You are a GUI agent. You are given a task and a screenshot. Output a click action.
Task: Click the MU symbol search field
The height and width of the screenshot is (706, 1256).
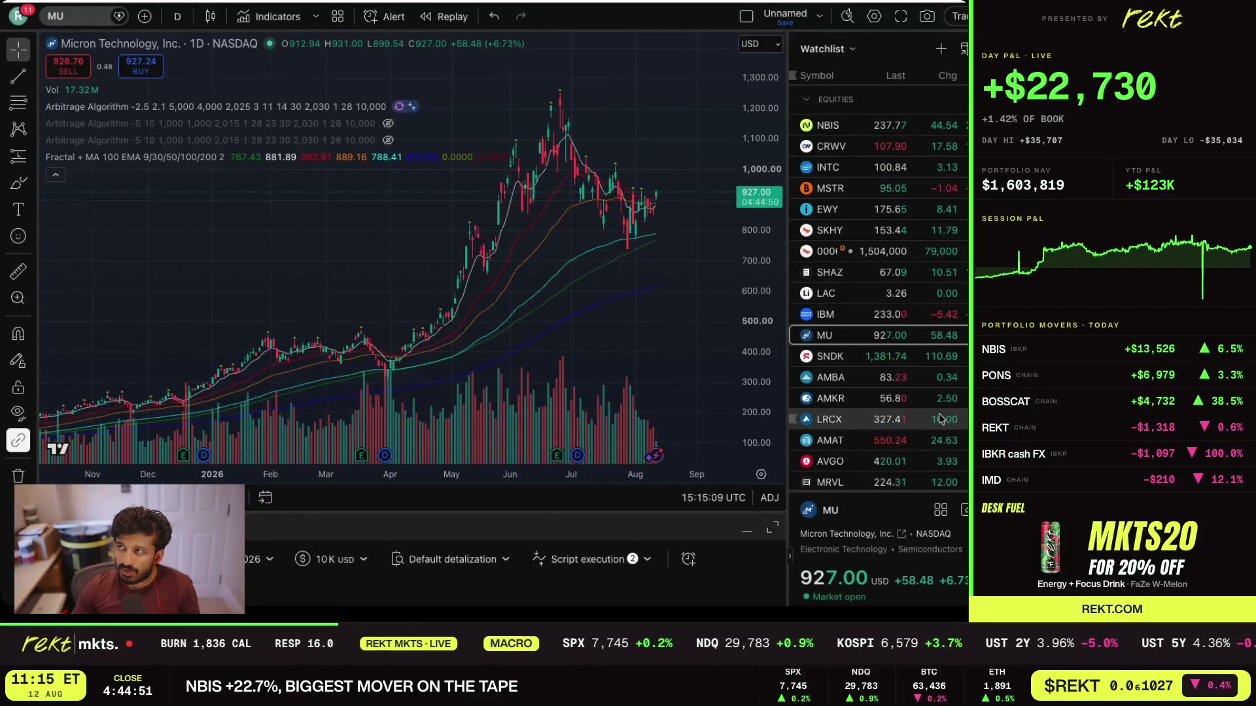click(x=85, y=16)
